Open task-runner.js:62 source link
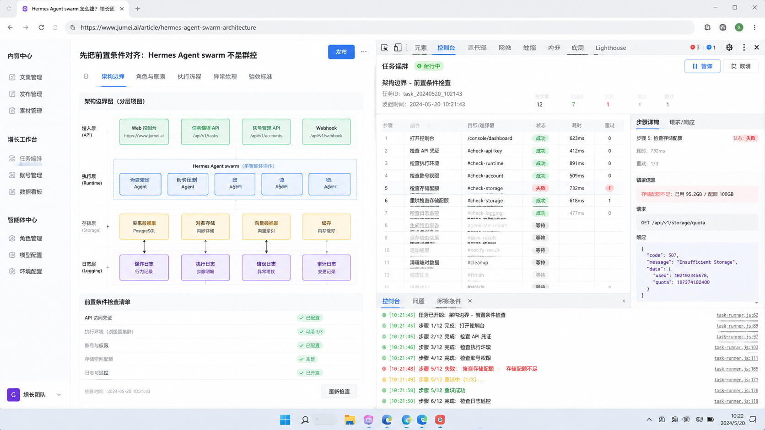The height and width of the screenshot is (430, 765). point(737,315)
